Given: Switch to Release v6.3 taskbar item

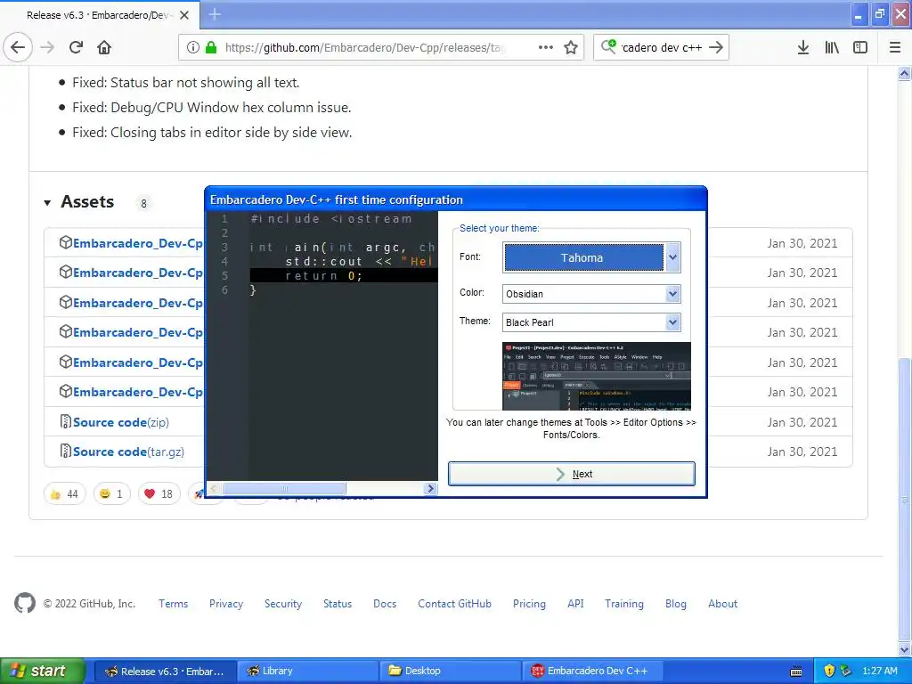Looking at the screenshot, I should (165, 672).
